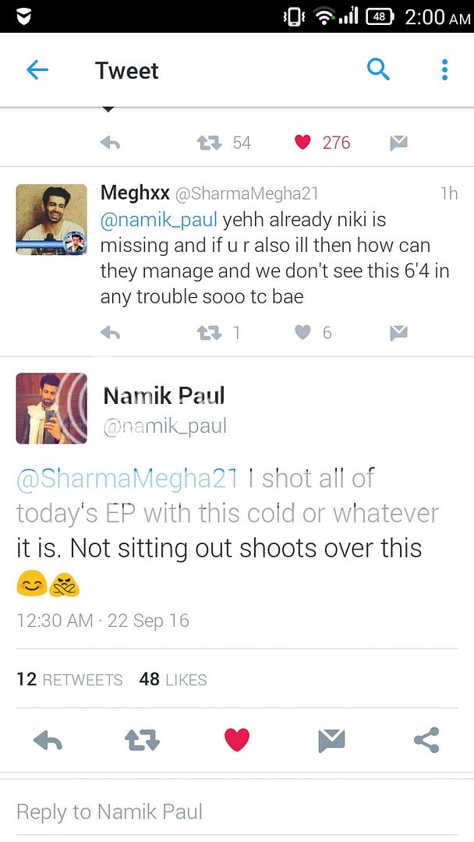View Namik Paul's profile photo

click(x=51, y=408)
